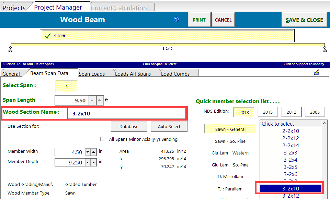Click the blue help question mark icon
Viewport: 330px width, 199px height.
point(176,19)
